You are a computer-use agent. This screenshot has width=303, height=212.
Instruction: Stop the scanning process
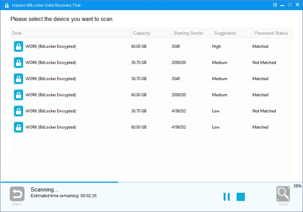pyautogui.click(x=241, y=196)
